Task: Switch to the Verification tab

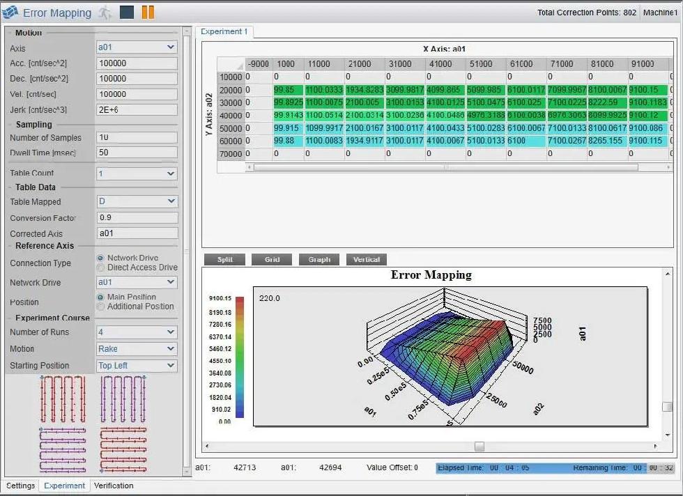Action: point(114,486)
